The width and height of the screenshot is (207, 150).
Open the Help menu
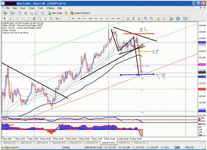click(60, 8)
